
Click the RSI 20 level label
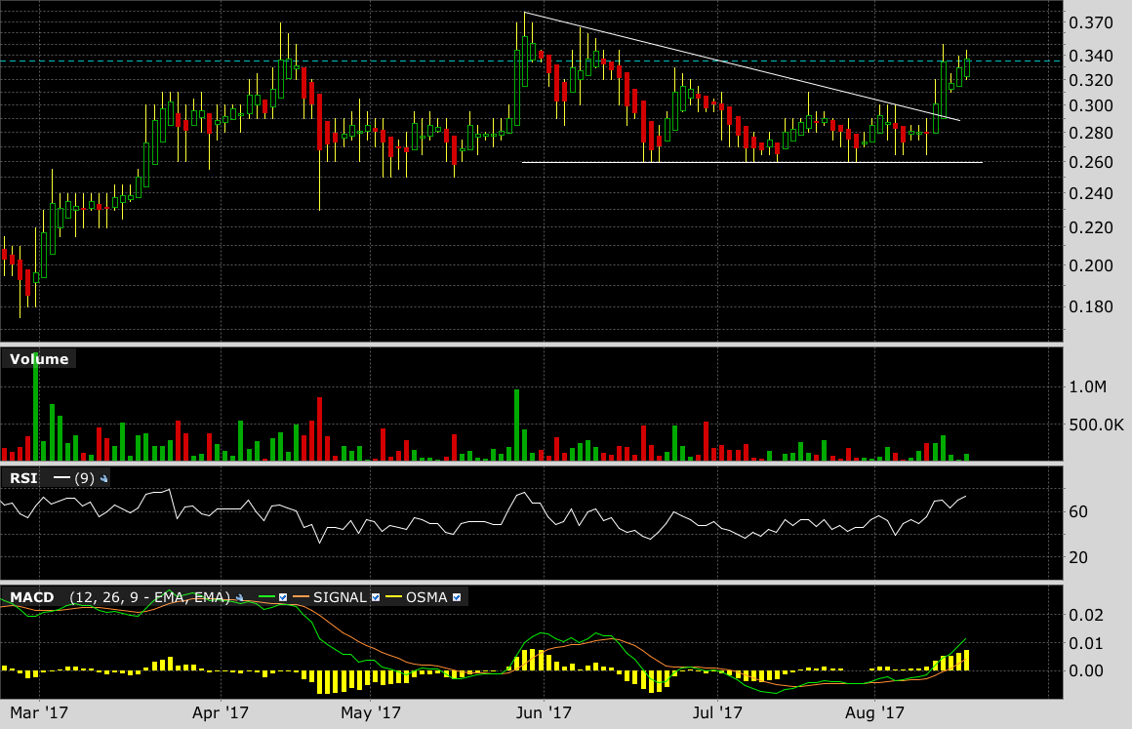[1078, 557]
